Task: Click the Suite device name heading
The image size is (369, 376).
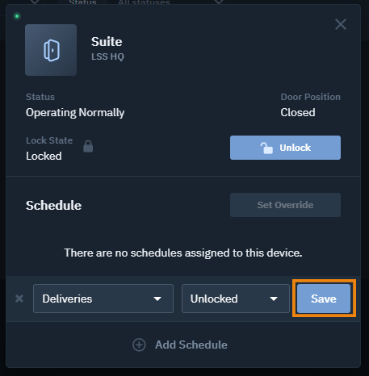Action: pos(107,42)
